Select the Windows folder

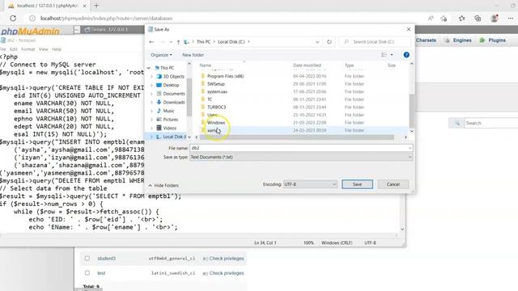click(216, 123)
